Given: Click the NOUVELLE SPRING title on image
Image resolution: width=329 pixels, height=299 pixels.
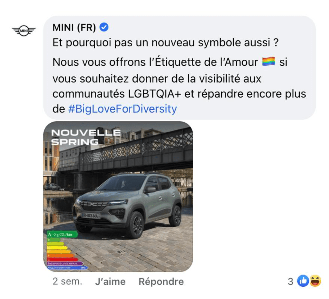Looking at the screenshot, I should tap(86, 137).
